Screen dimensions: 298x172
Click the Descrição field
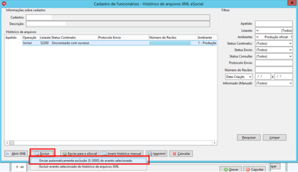118,24
